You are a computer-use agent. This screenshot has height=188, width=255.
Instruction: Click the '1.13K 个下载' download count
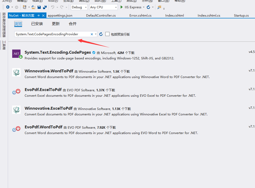click(121, 109)
